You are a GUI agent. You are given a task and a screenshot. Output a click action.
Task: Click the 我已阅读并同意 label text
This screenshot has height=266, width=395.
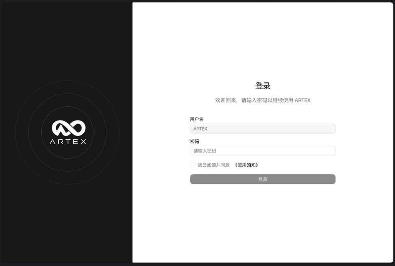click(x=214, y=165)
